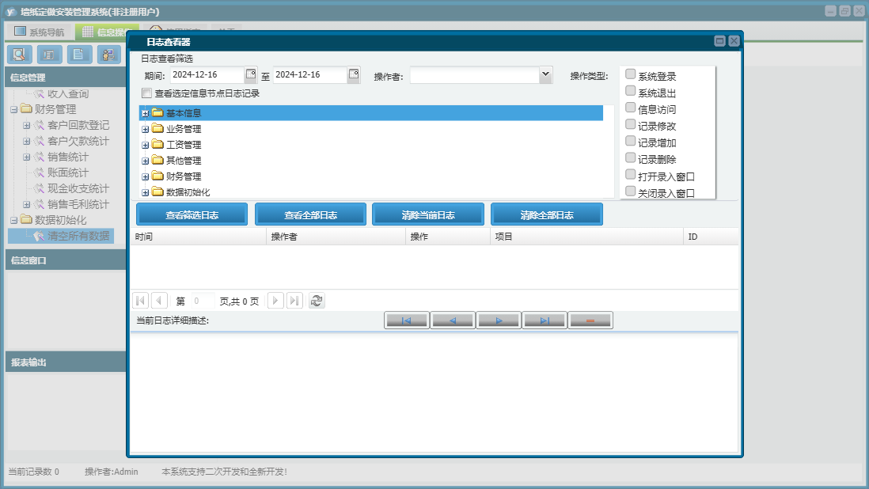Click the 财务管理 folder icon in sidebar
This screenshot has height=489, width=869.
tap(27, 109)
